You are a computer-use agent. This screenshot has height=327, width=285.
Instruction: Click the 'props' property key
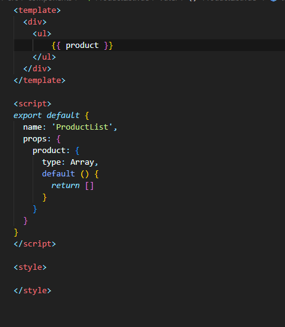[x=34, y=139]
